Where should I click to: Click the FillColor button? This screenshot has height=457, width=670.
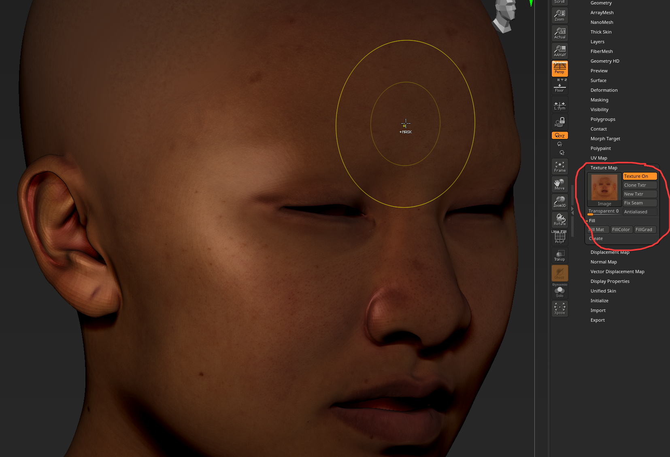click(621, 230)
